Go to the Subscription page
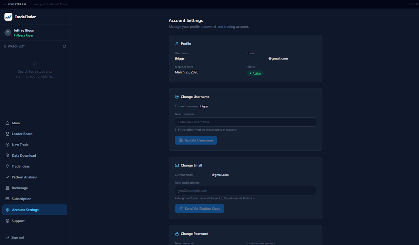The width and height of the screenshot is (419, 245). coord(35,199)
